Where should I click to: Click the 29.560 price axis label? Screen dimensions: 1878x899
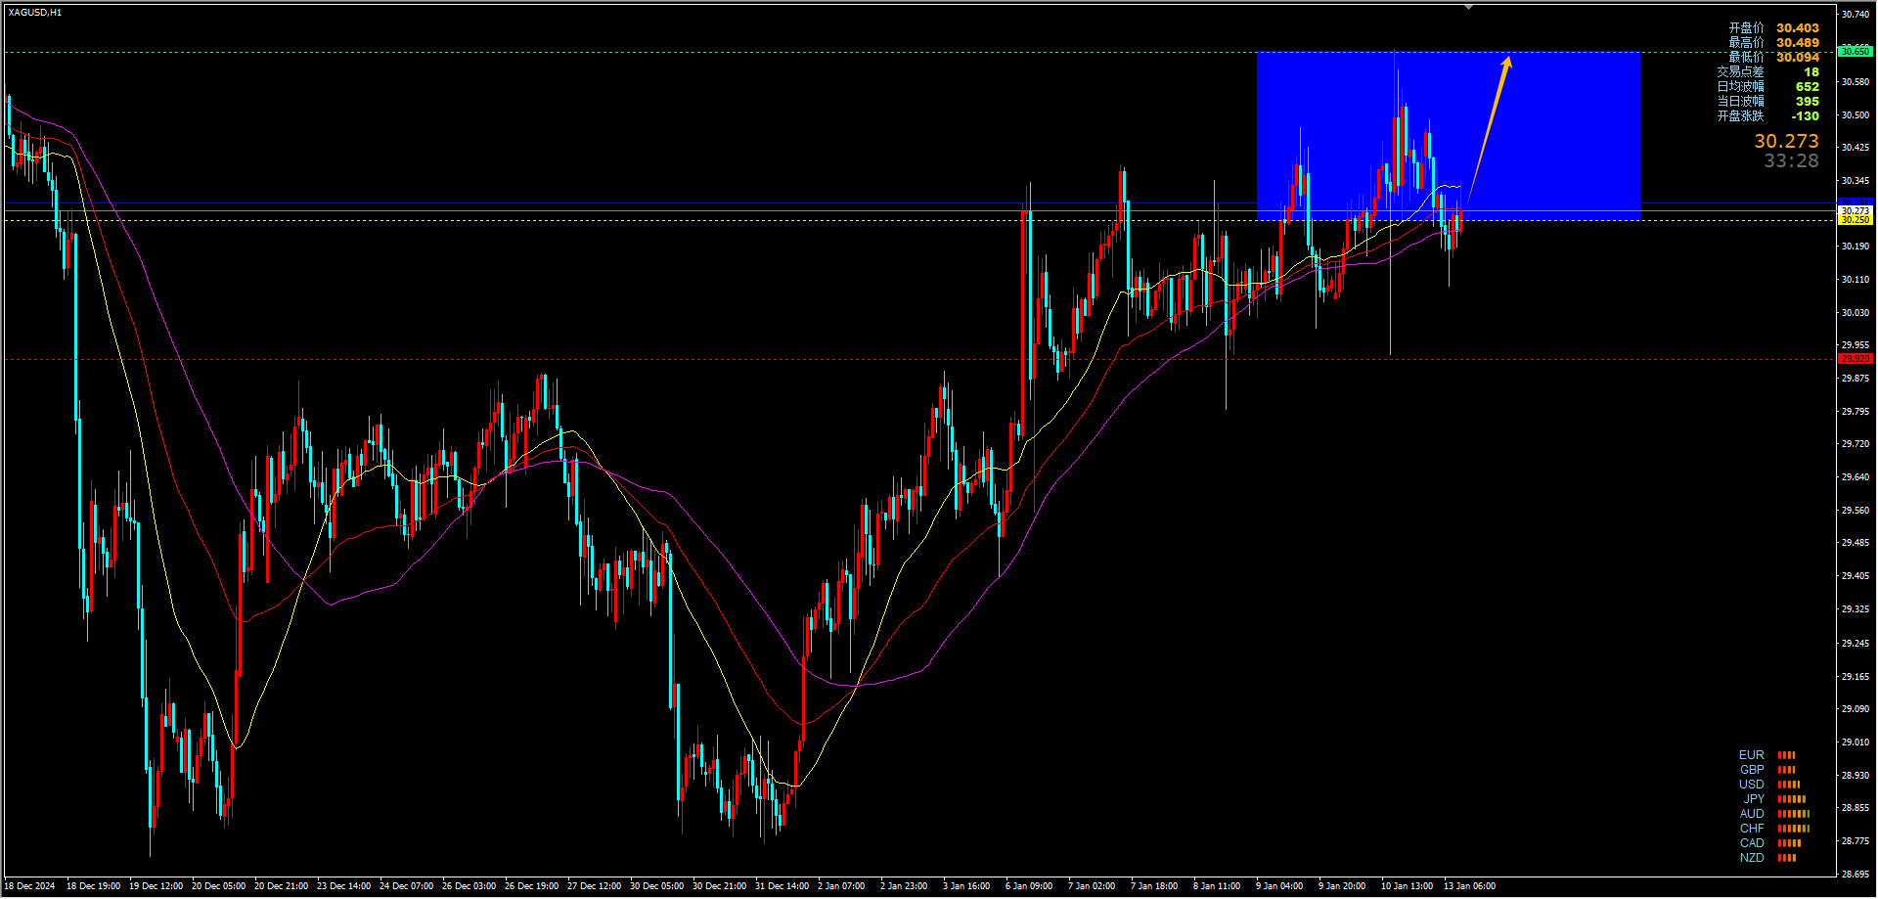click(1856, 511)
